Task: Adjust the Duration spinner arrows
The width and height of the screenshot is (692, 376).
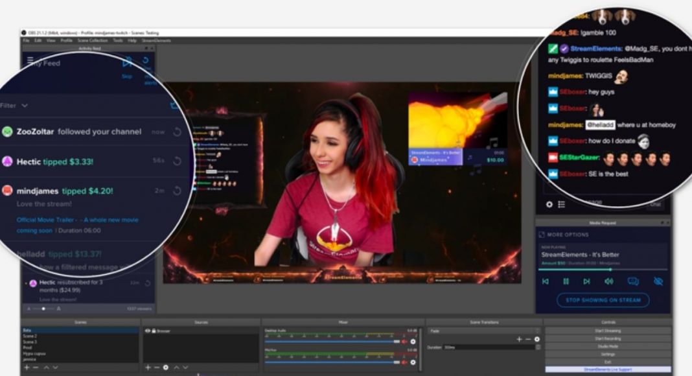Action: [x=538, y=347]
